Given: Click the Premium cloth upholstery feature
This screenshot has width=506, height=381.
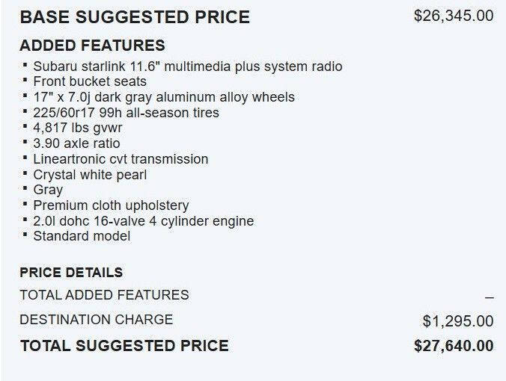Looking at the screenshot, I should [x=111, y=205].
